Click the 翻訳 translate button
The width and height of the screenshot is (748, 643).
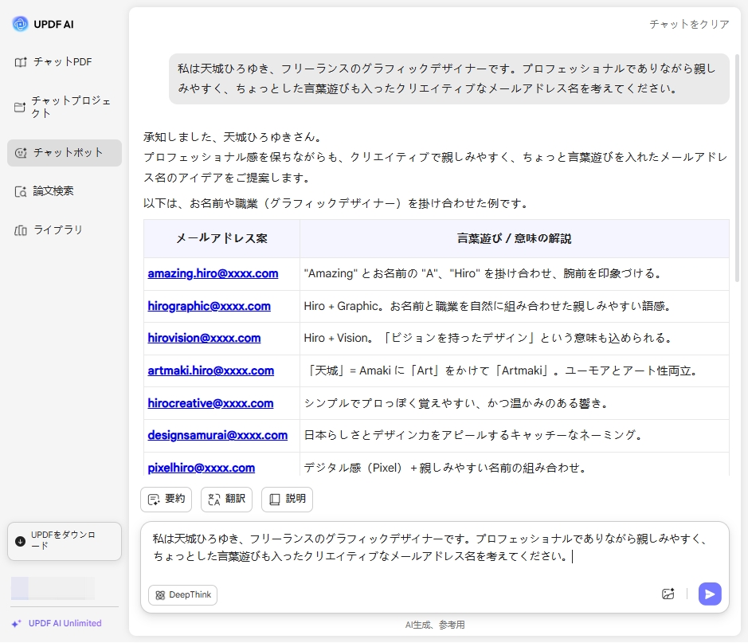click(226, 500)
